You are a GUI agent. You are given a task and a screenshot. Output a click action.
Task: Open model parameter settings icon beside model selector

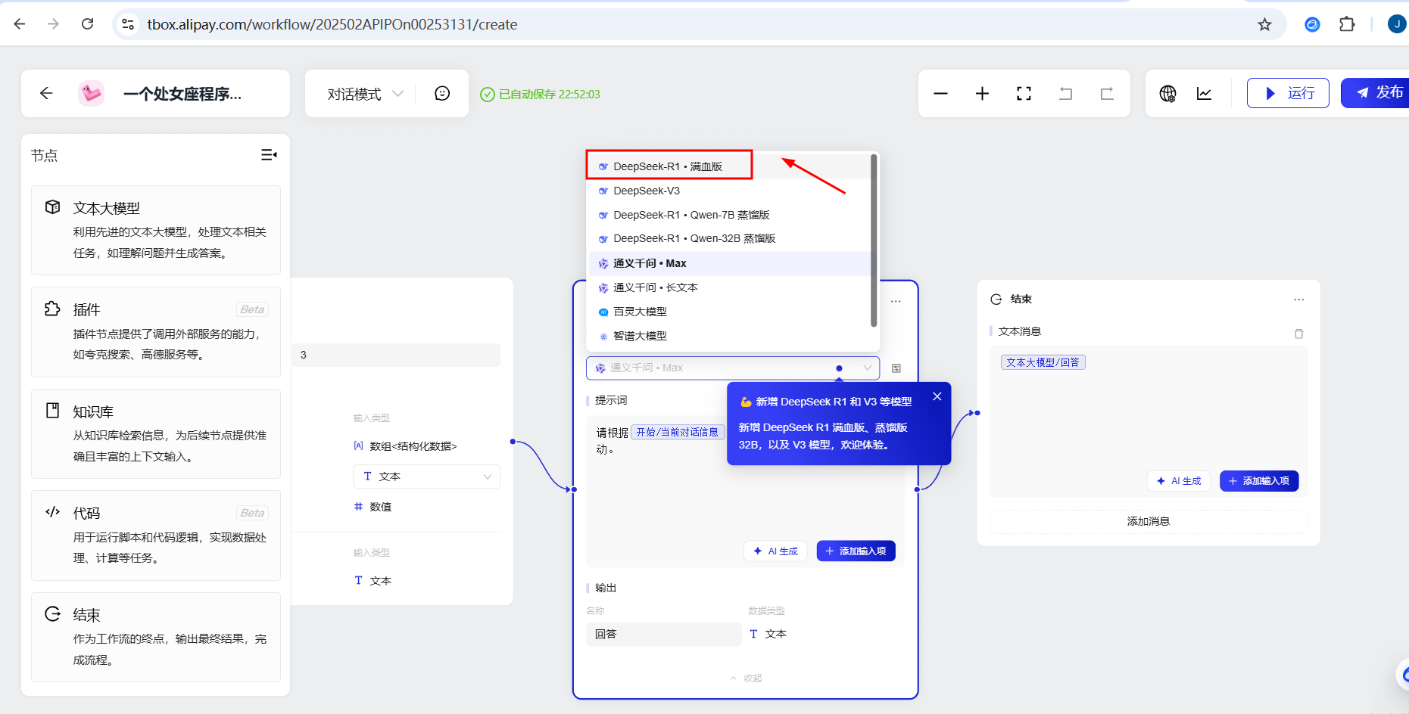[896, 368]
